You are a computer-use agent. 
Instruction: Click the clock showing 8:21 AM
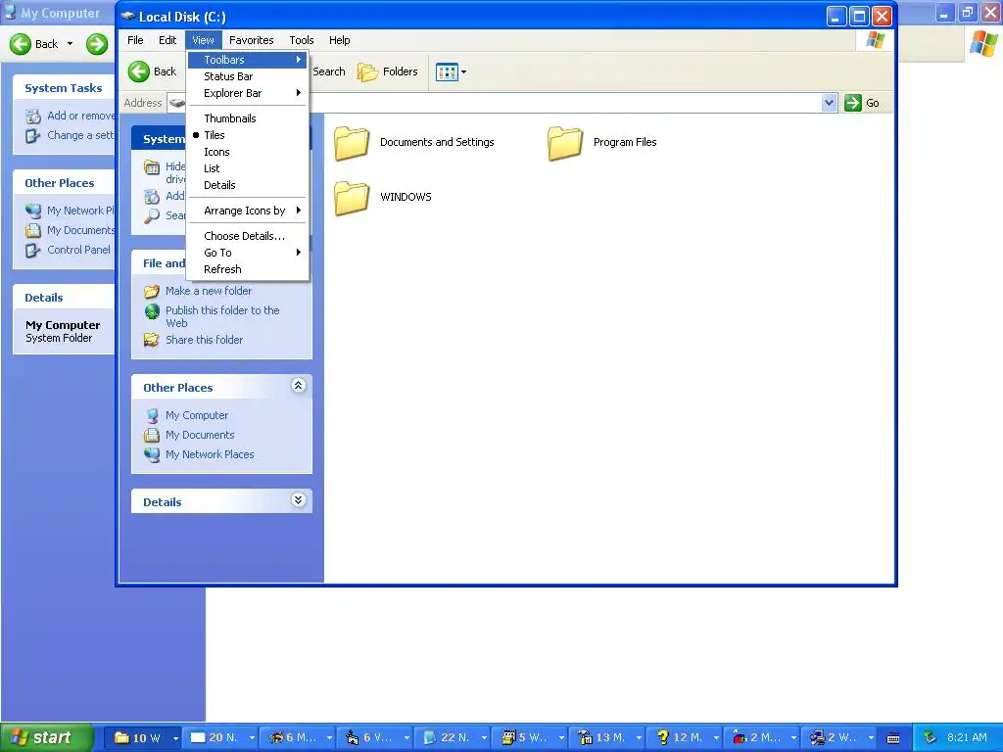(967, 737)
